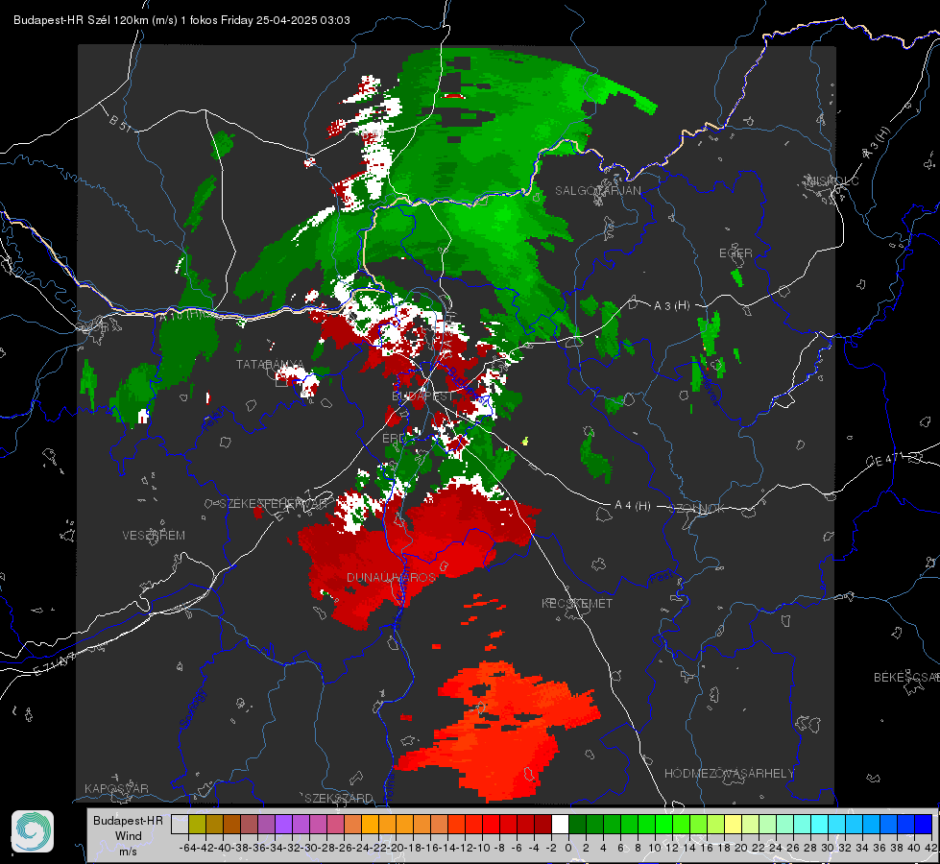Click the 'BÉKÉSCSABA' city label
Image resolution: width=940 pixels, height=864 pixels.
tap(906, 678)
